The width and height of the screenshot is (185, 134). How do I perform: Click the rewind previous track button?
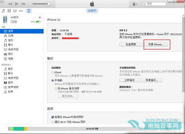click(x=10, y=4)
